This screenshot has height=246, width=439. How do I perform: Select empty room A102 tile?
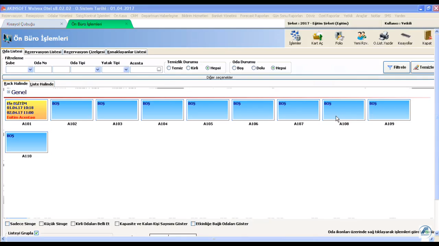tap(72, 110)
